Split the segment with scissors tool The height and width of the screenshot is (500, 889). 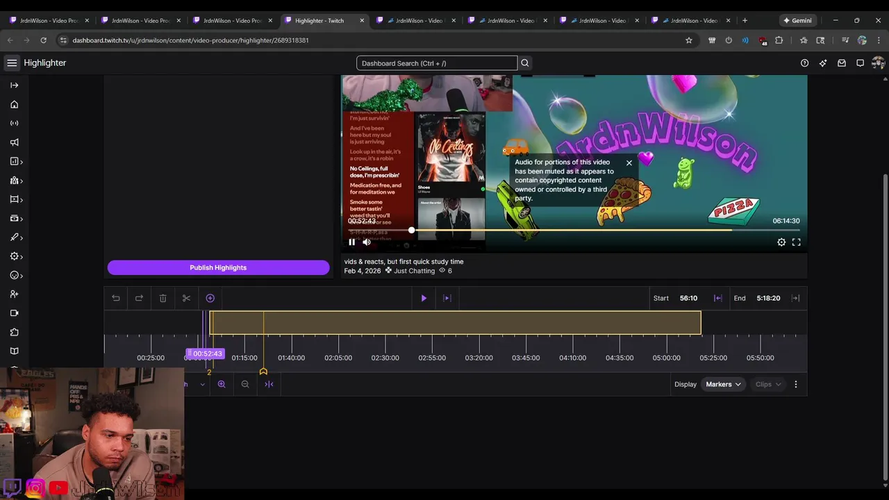(186, 298)
